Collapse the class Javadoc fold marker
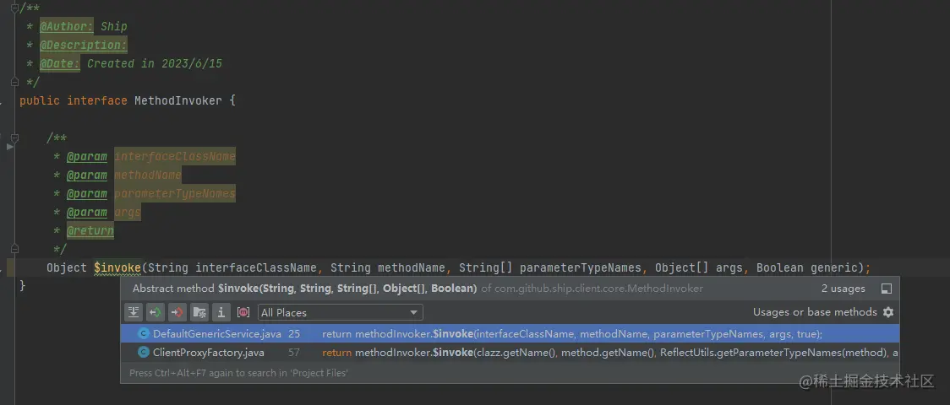950x405 pixels. click(15, 8)
